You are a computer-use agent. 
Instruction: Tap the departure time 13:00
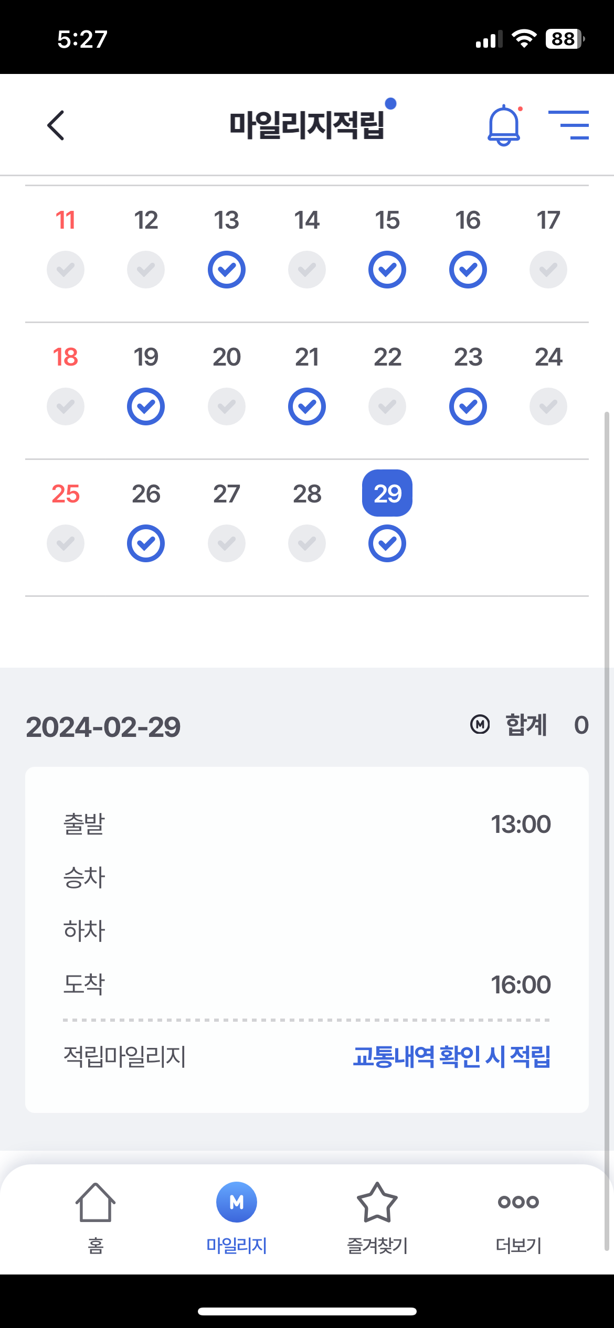521,824
